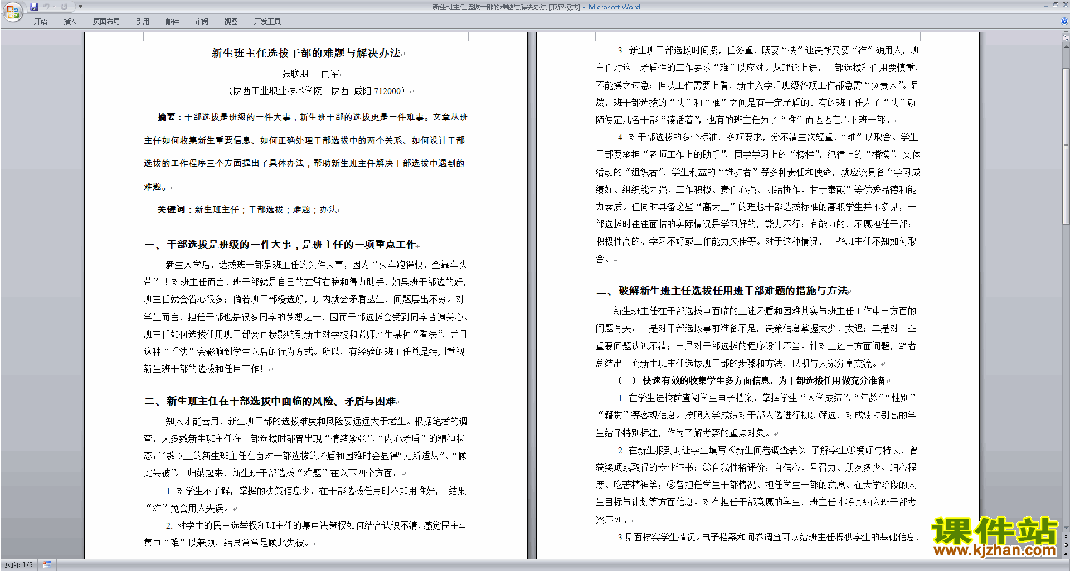Click the affiliation line with 712000

click(x=319, y=91)
